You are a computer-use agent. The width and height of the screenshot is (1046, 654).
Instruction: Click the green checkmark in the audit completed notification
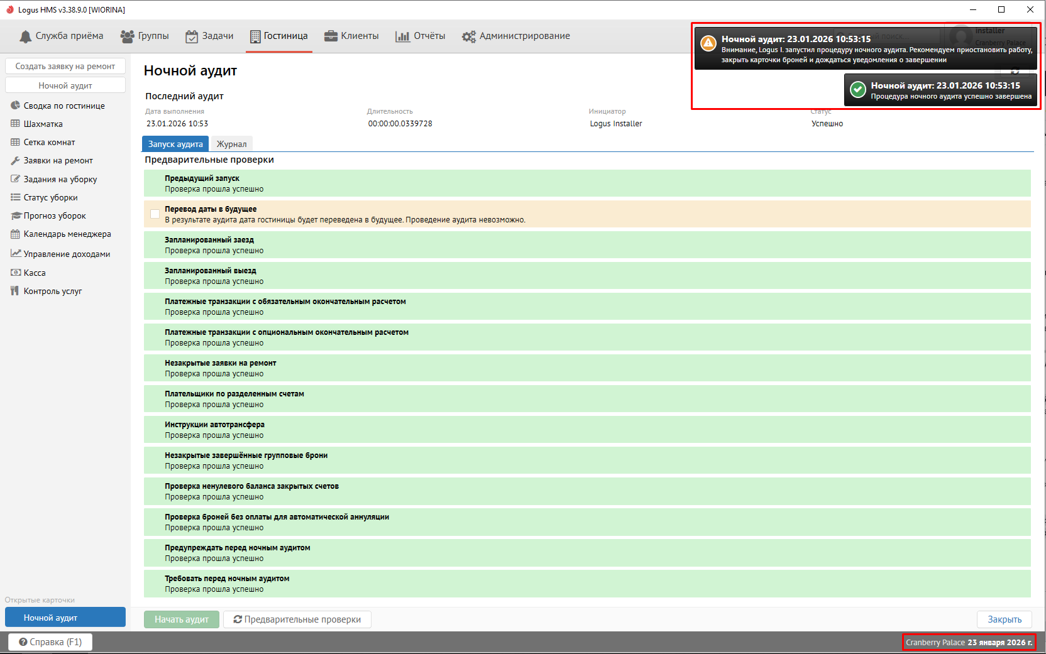point(858,90)
